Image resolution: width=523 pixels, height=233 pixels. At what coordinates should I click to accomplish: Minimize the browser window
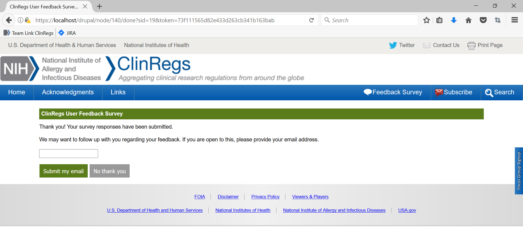tap(476, 6)
